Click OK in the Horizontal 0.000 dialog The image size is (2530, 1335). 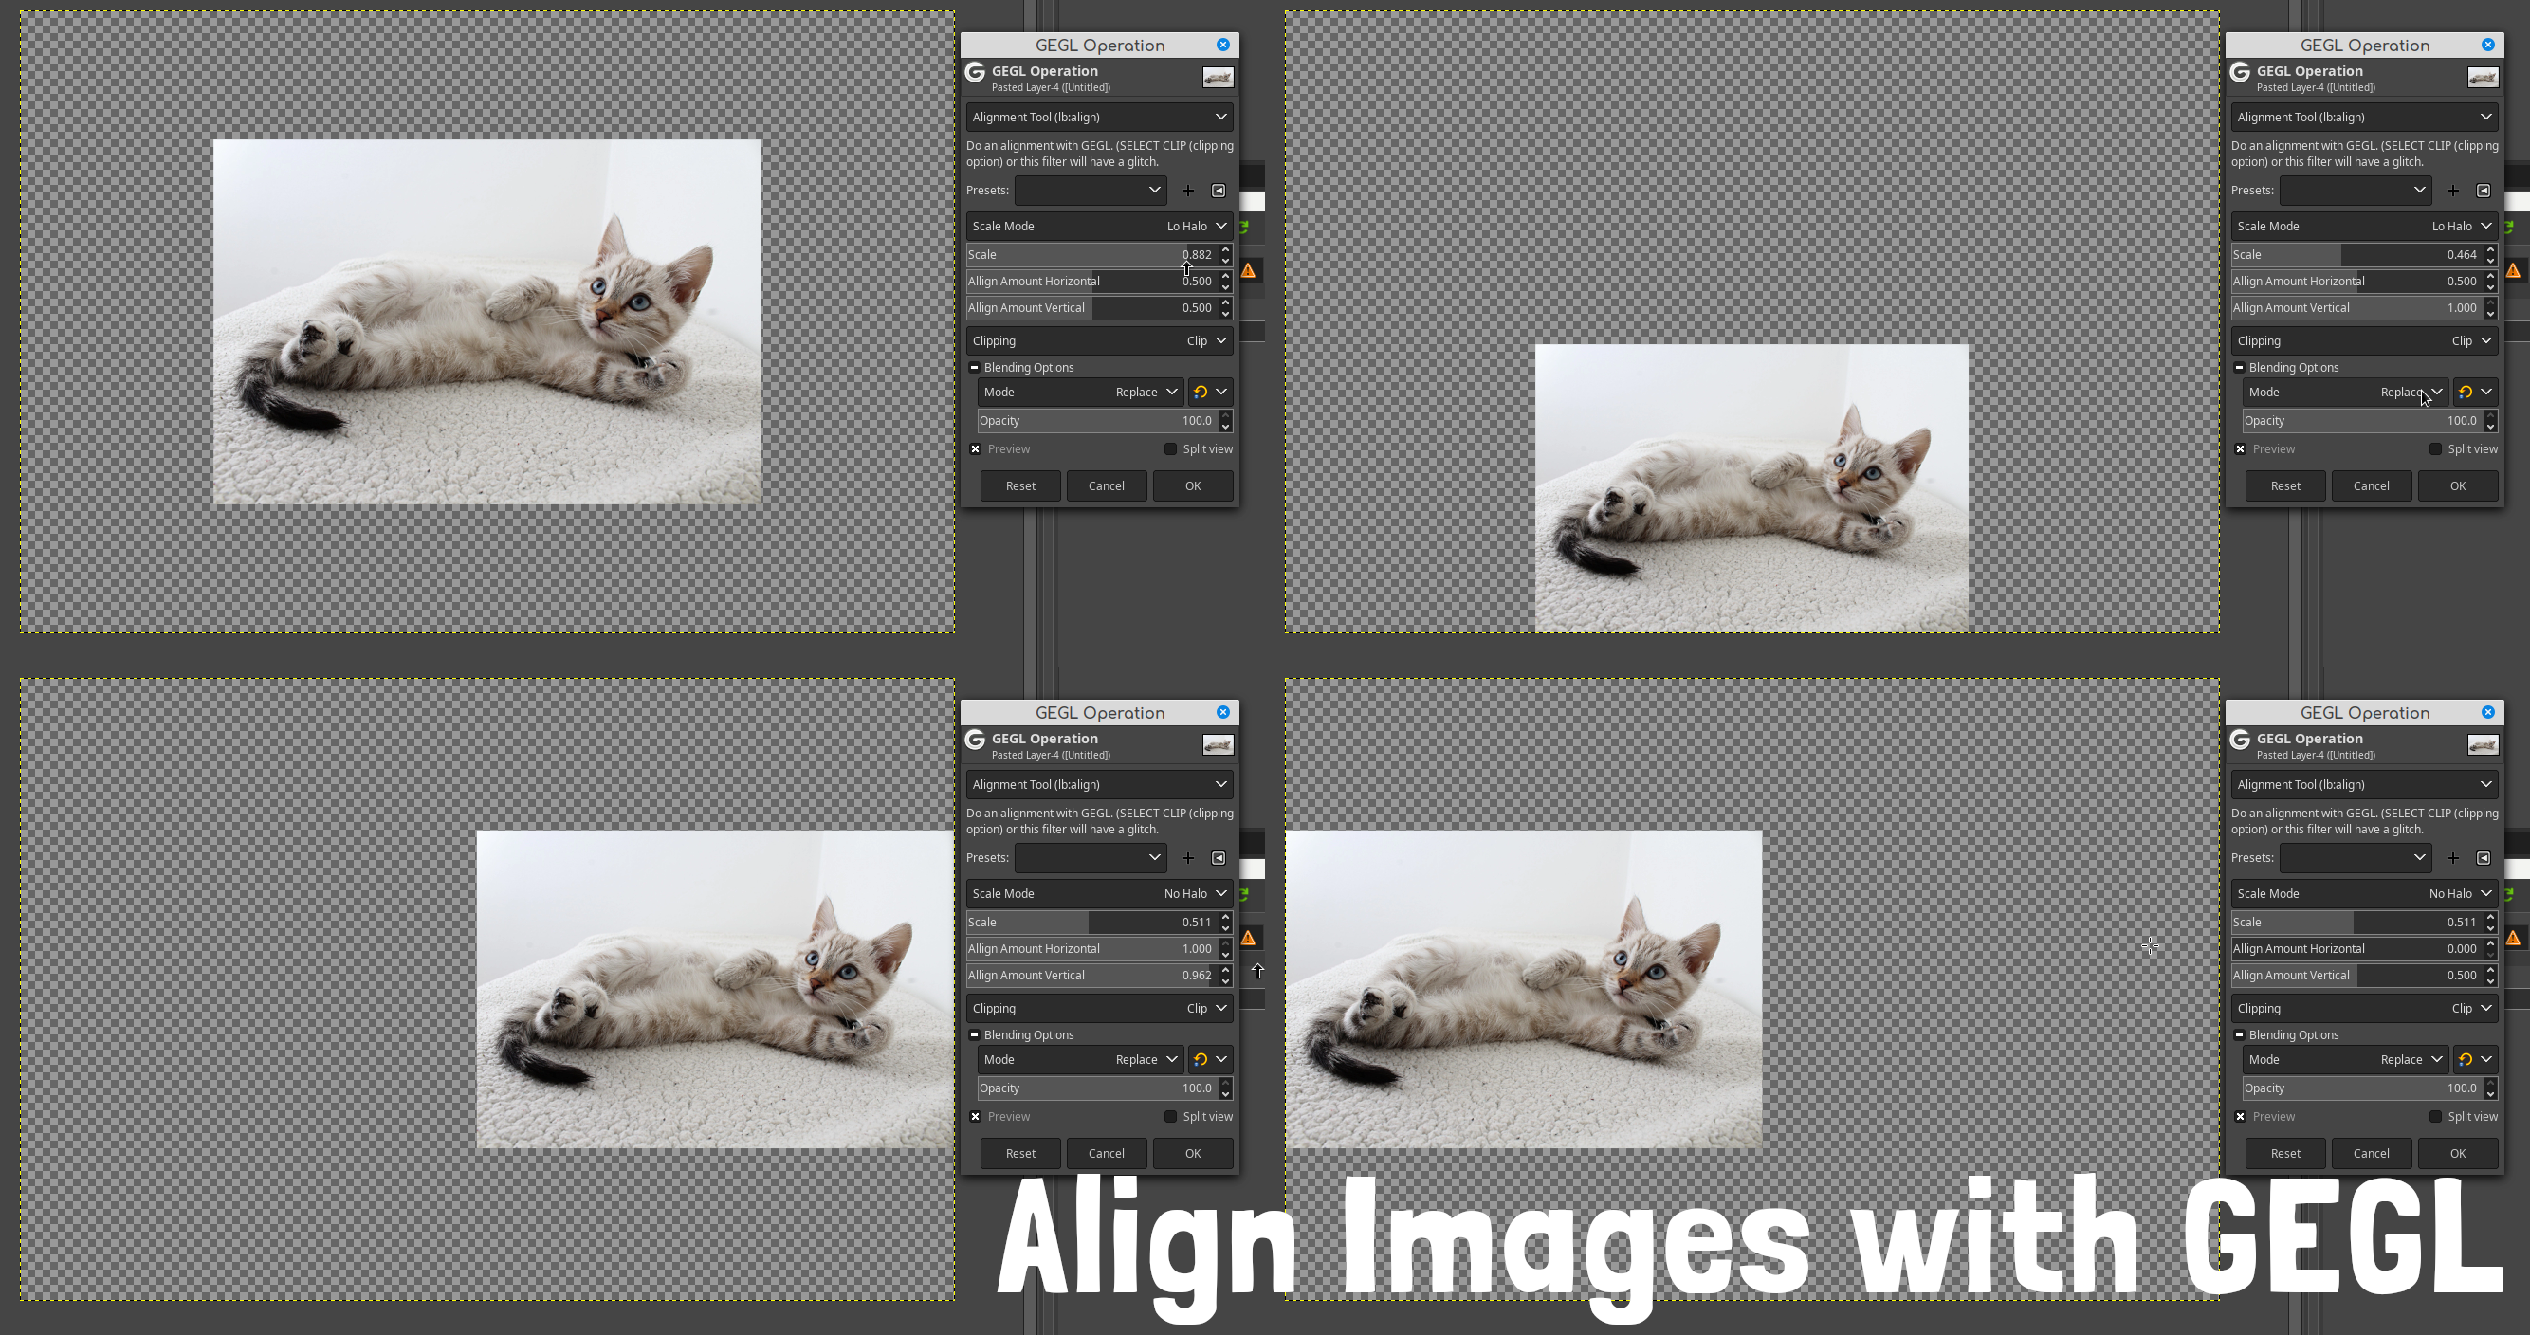(x=2457, y=1153)
